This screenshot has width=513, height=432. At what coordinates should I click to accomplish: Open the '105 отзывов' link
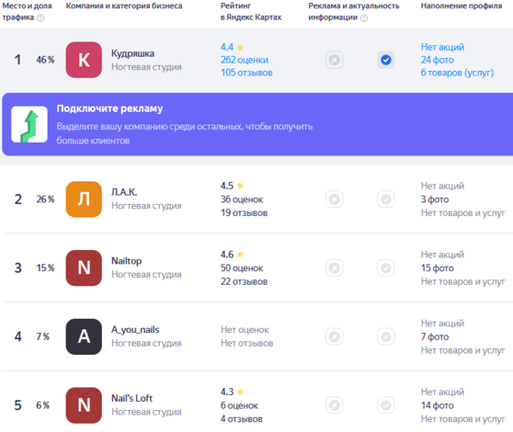[x=246, y=73]
